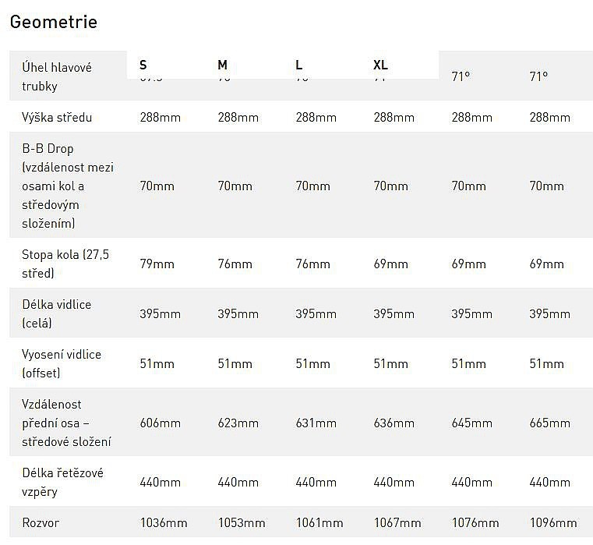
Task: Click the Výška středu row label
Action: [x=57, y=118]
